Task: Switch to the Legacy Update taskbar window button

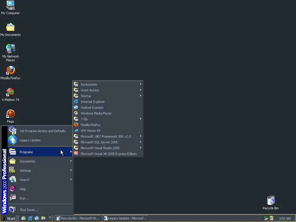Action: pos(125,218)
